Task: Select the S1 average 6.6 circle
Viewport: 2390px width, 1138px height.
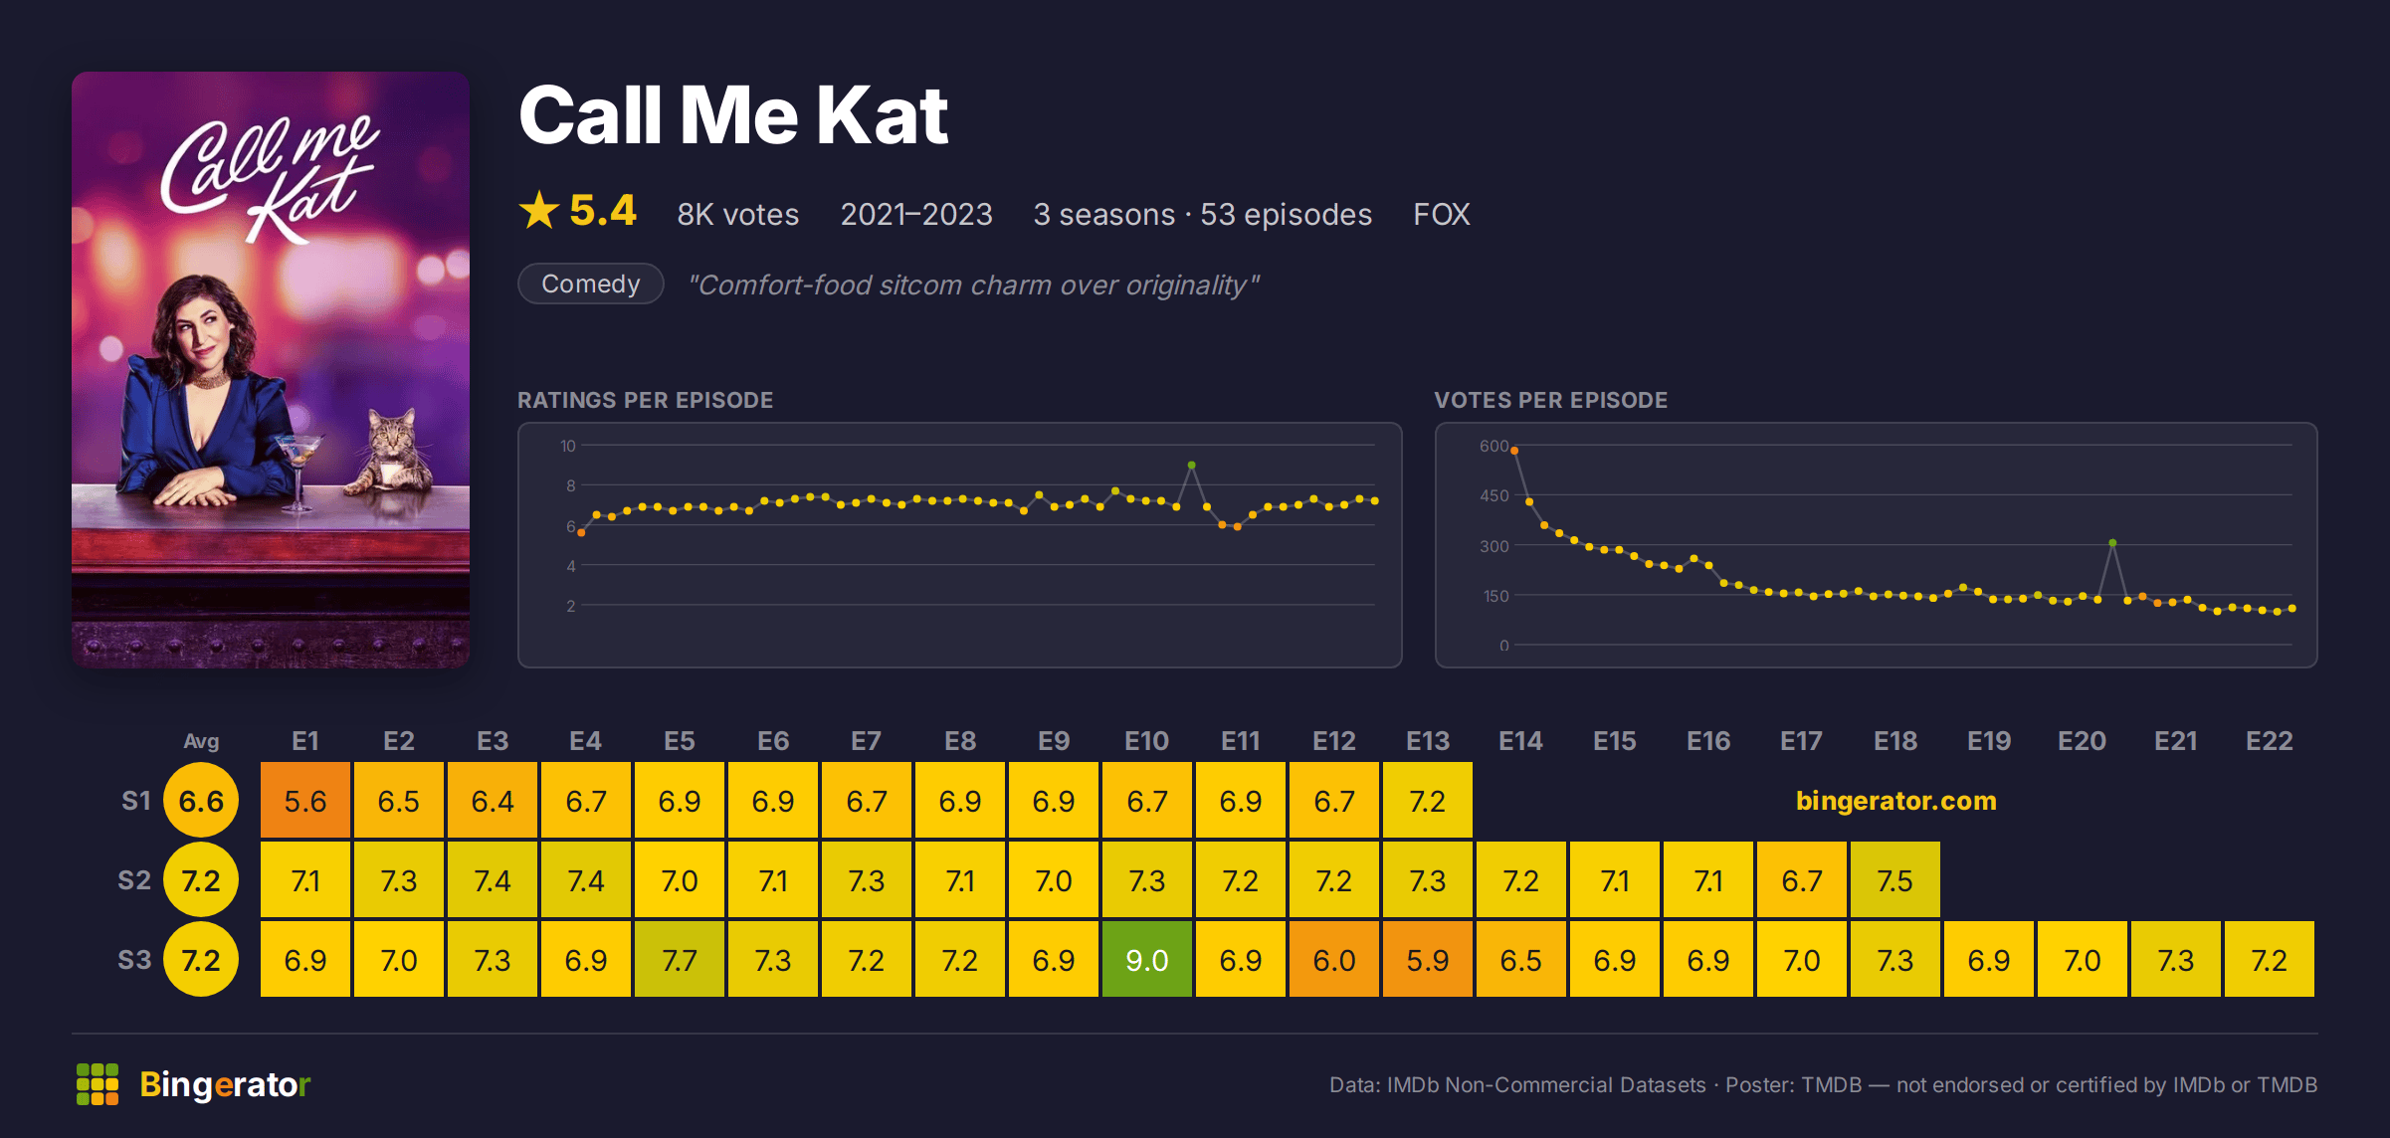Action: pyautogui.click(x=201, y=801)
